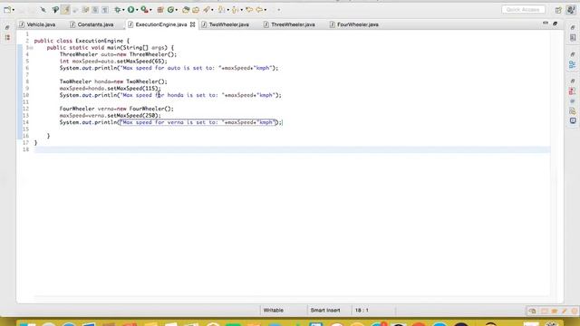
Task: Click the Quick Access search field
Action: coord(523,10)
